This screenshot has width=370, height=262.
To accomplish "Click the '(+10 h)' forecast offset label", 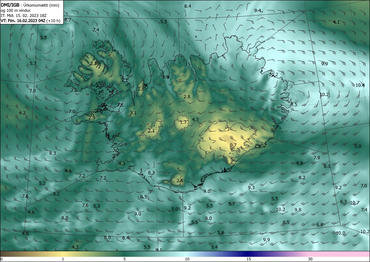I will [53, 21].
